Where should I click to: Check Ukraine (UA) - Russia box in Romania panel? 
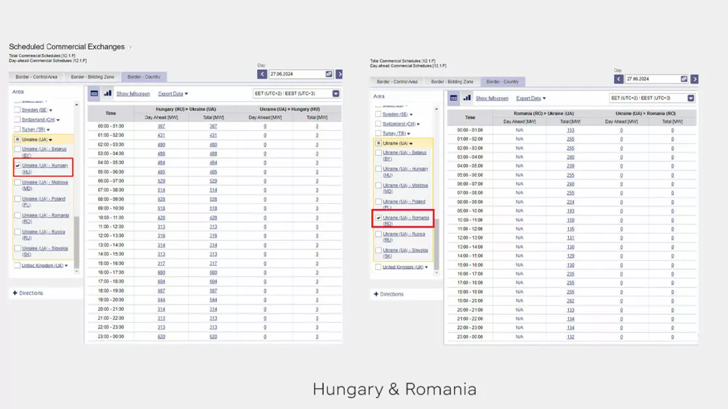tap(379, 234)
